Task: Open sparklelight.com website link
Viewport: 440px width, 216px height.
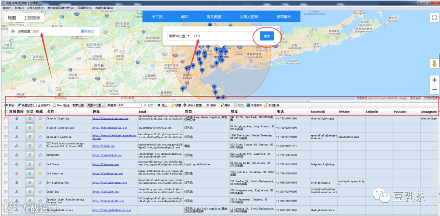Action: click(x=108, y=201)
